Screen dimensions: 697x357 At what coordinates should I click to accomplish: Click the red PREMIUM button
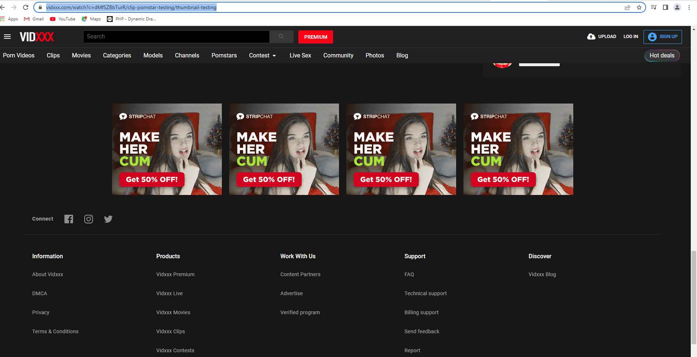tap(316, 37)
